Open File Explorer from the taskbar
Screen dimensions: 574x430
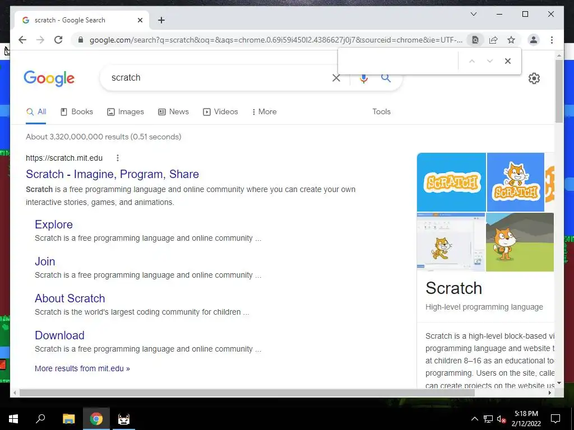point(68,419)
